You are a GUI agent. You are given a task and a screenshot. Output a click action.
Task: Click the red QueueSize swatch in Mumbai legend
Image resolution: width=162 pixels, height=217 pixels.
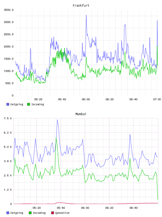coord(52,213)
